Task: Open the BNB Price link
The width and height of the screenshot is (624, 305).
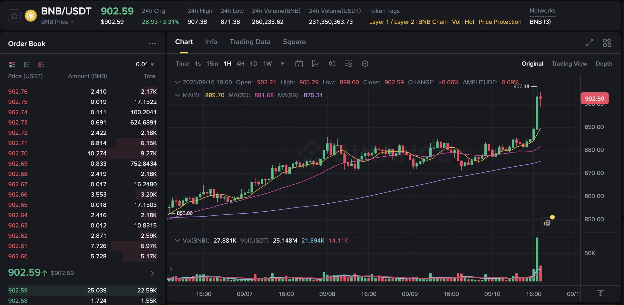Action: (57, 22)
